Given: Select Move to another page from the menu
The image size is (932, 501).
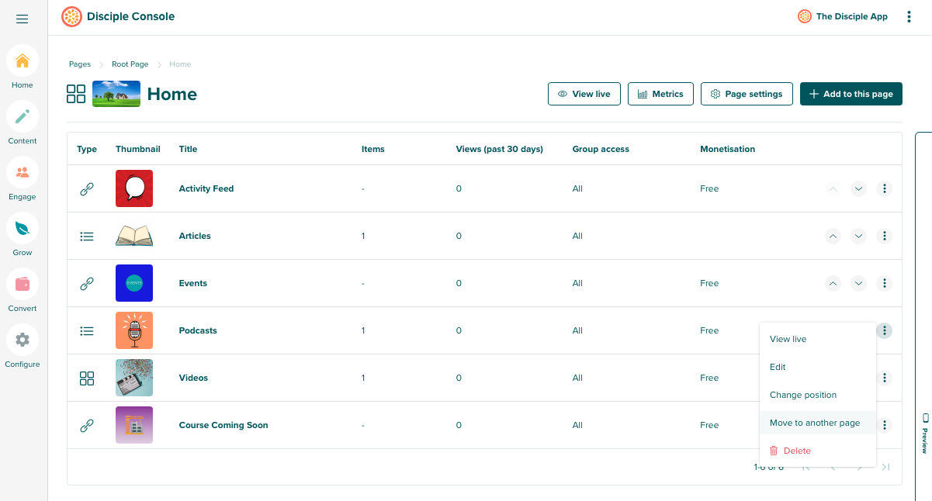Looking at the screenshot, I should pyautogui.click(x=815, y=423).
